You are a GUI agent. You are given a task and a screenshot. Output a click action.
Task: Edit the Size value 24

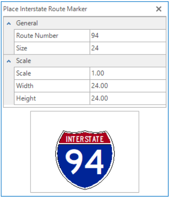tap(128, 48)
